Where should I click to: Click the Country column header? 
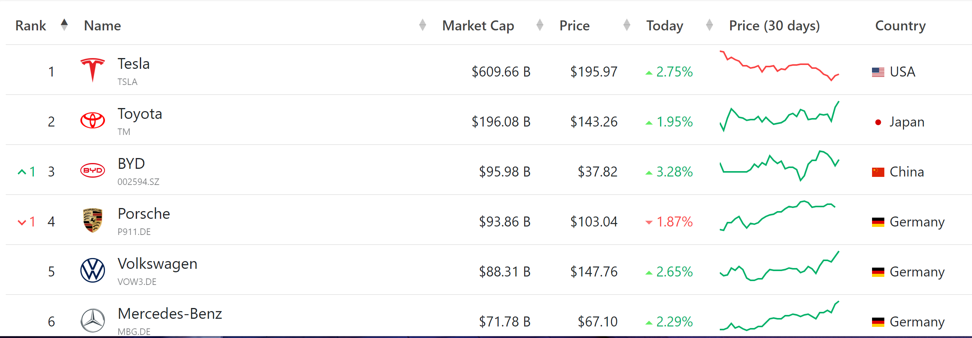[900, 26]
